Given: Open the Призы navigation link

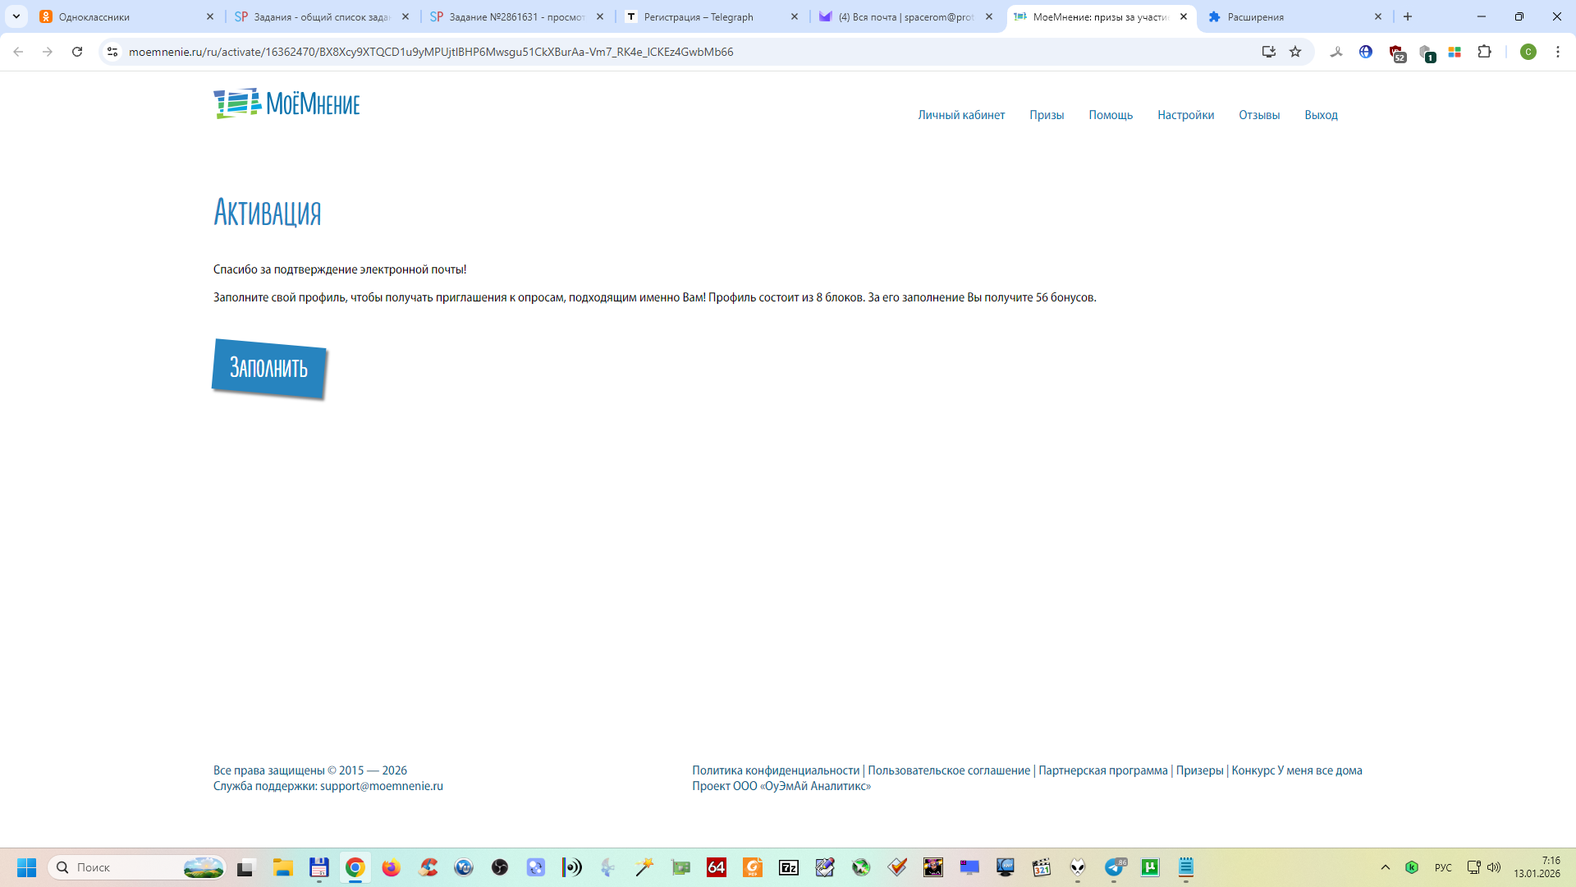Looking at the screenshot, I should pyautogui.click(x=1047, y=115).
